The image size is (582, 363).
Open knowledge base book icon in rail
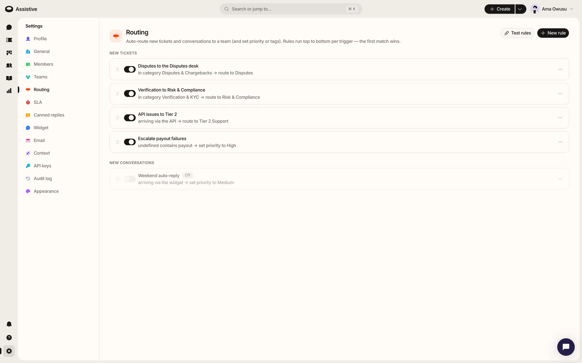pyautogui.click(x=9, y=78)
